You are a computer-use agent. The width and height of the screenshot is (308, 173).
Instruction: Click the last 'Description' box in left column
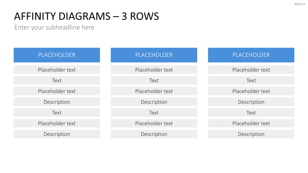[57, 134]
